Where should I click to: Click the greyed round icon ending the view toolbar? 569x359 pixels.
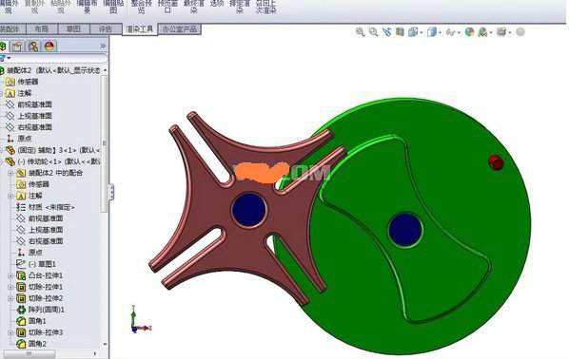[x=520, y=32]
